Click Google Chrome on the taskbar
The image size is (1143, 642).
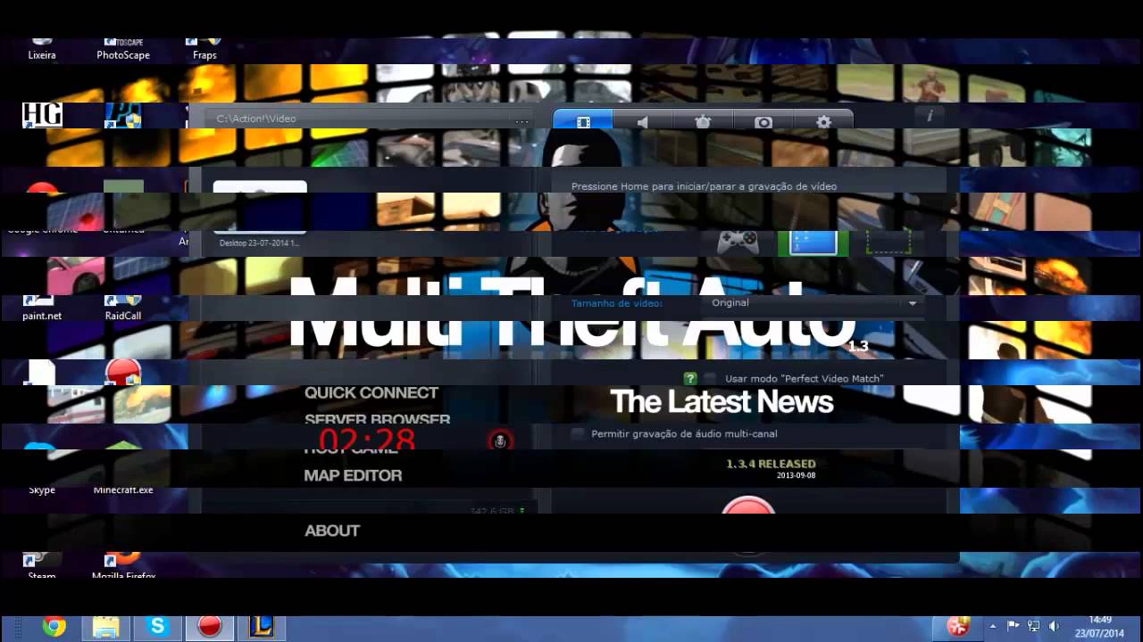click(54, 627)
